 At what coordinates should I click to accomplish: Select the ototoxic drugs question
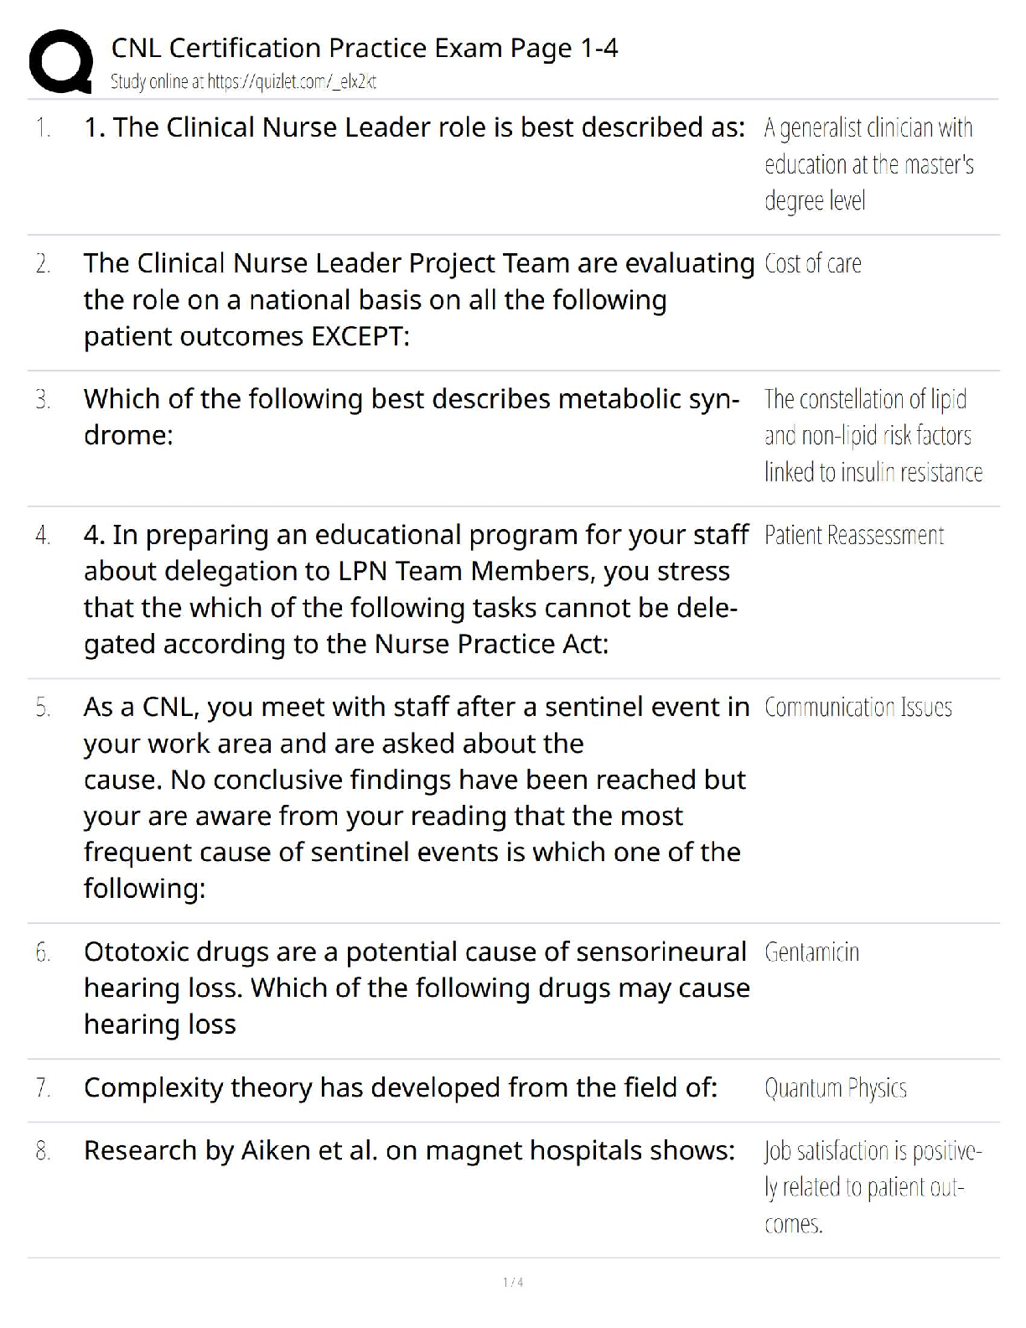point(416,988)
